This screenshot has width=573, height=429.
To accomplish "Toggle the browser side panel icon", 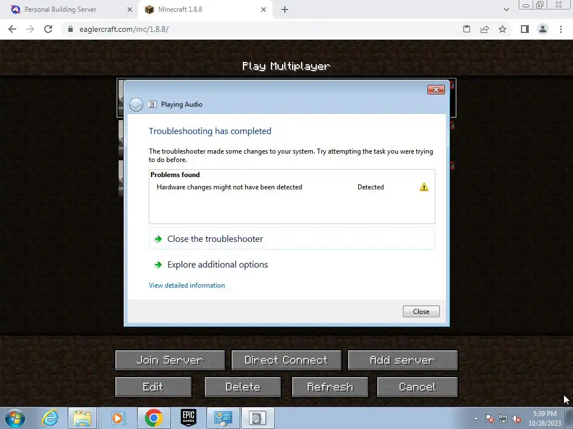I will (525, 29).
